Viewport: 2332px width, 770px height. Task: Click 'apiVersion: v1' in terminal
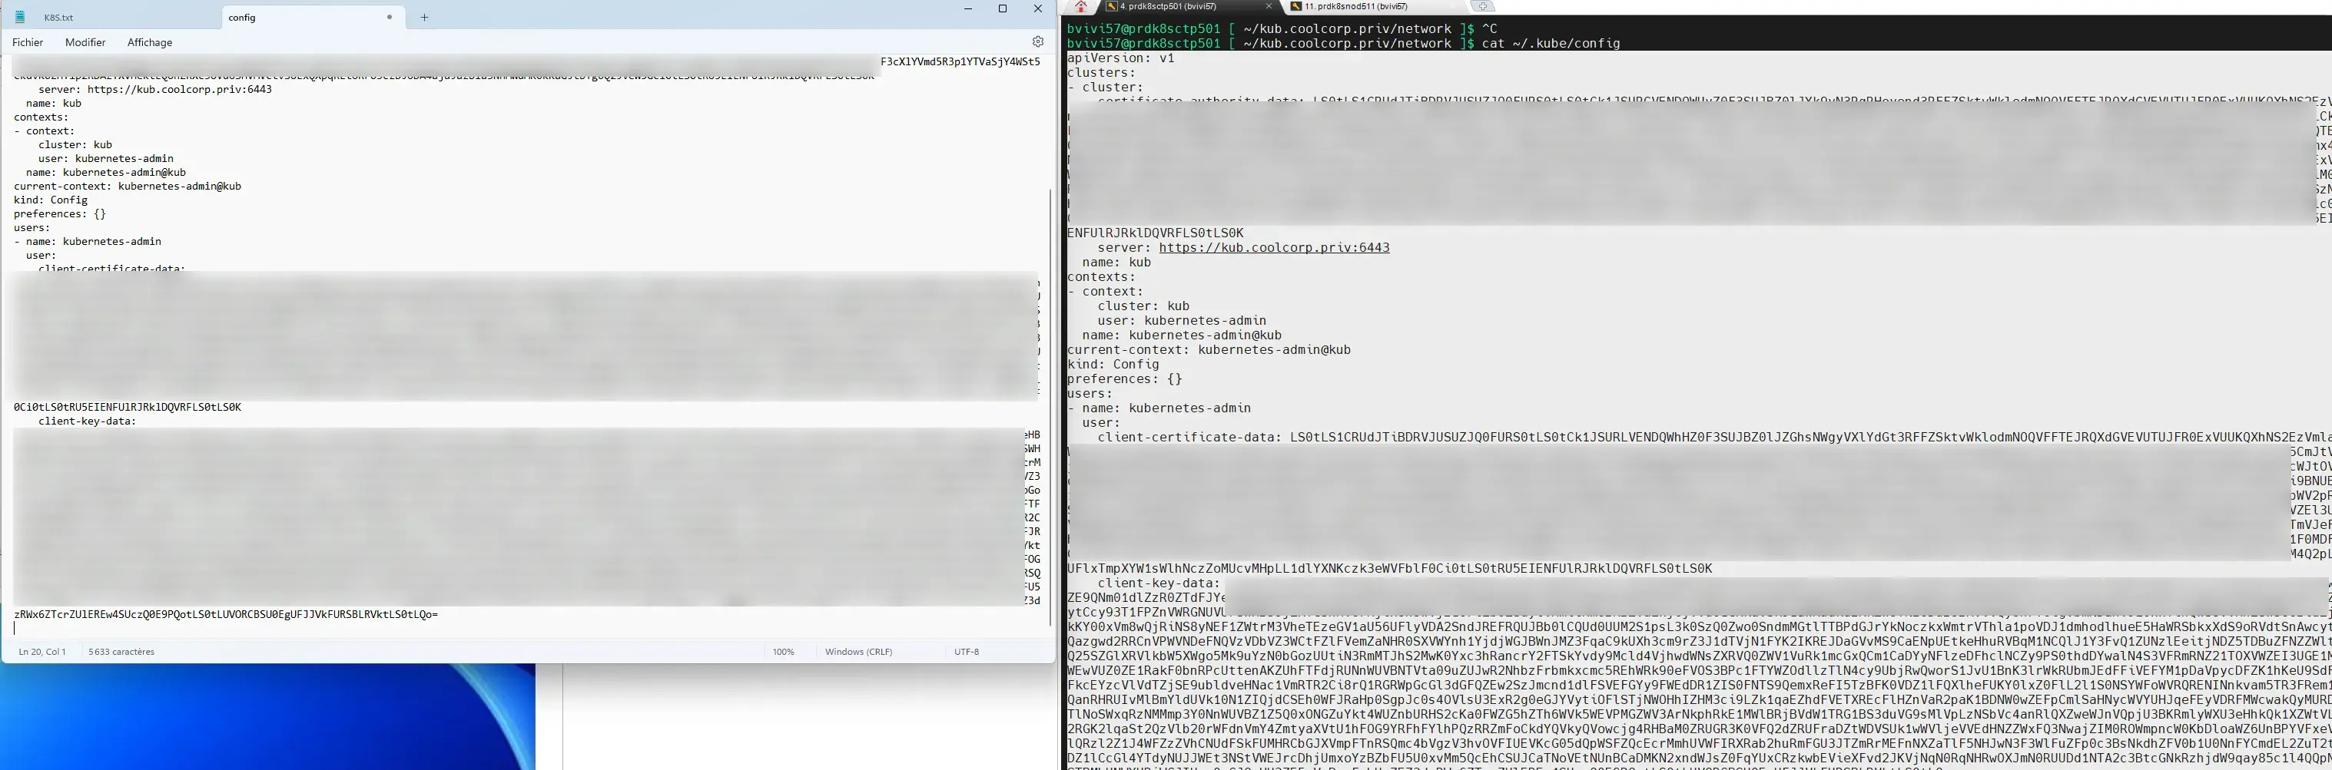1121,58
